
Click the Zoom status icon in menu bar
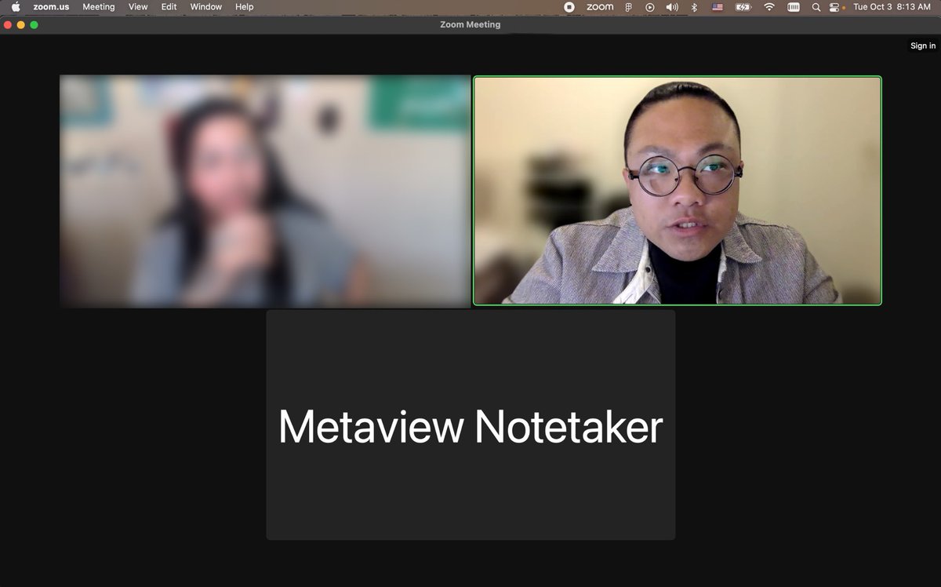tap(600, 6)
